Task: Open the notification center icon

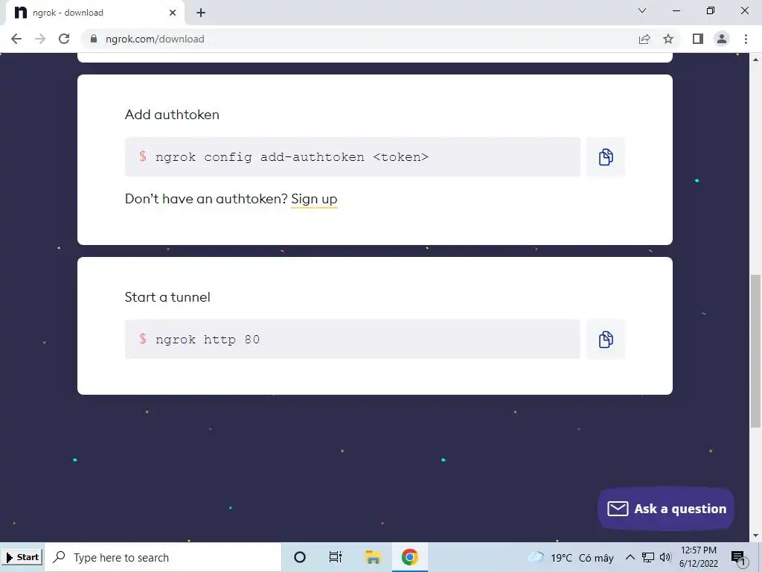Action: pos(738,557)
